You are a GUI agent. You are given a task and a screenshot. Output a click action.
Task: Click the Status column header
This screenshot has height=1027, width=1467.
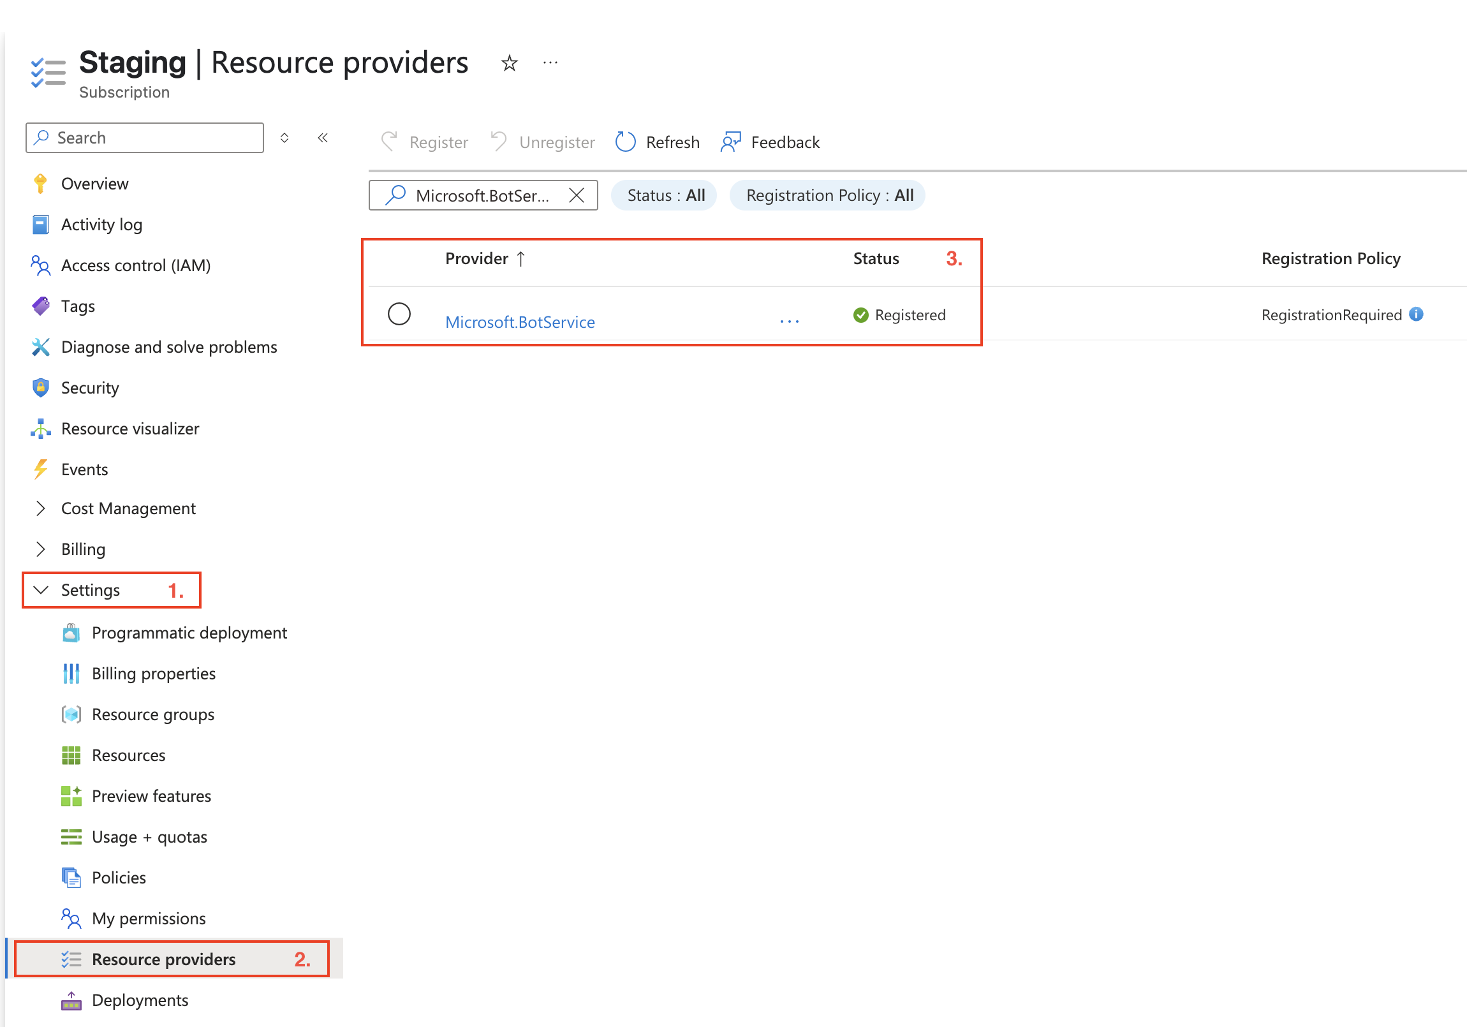point(876,259)
